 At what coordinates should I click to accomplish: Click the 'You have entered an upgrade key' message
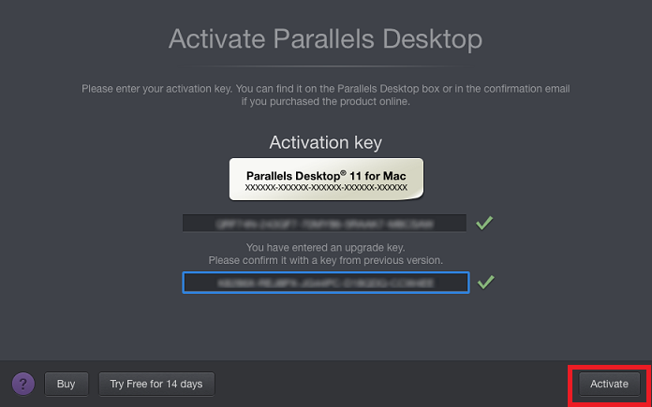click(326, 248)
